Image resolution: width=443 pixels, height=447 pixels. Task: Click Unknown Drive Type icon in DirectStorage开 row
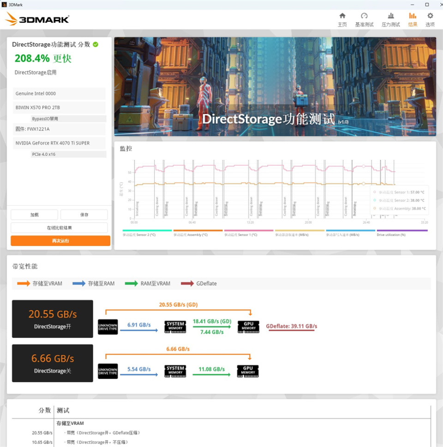click(x=108, y=327)
